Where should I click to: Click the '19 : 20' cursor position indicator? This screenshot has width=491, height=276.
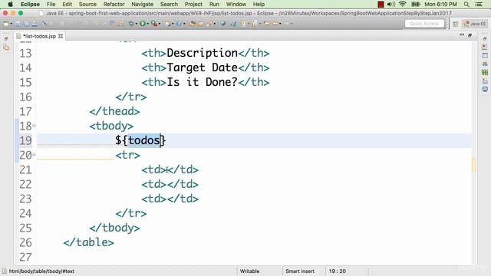tap(338, 271)
